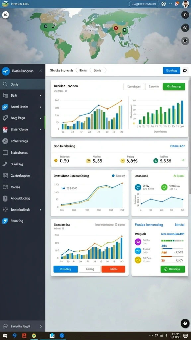Open the Windows Start menu
Image resolution: width=191 pixels, height=340 pixels.
(x=5, y=336)
